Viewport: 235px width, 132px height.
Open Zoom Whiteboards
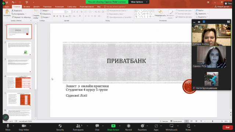pos(171,127)
